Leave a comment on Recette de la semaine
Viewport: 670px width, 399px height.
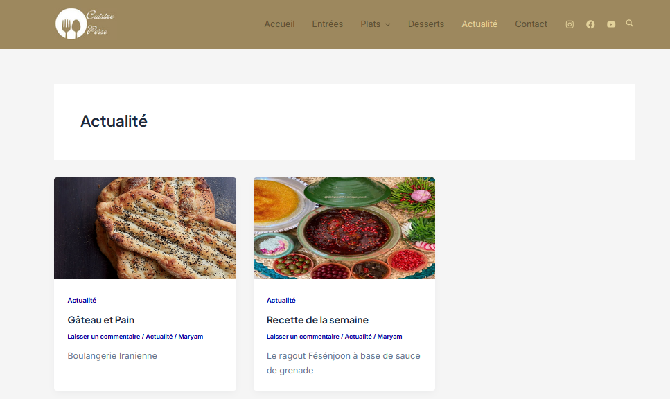coord(303,337)
